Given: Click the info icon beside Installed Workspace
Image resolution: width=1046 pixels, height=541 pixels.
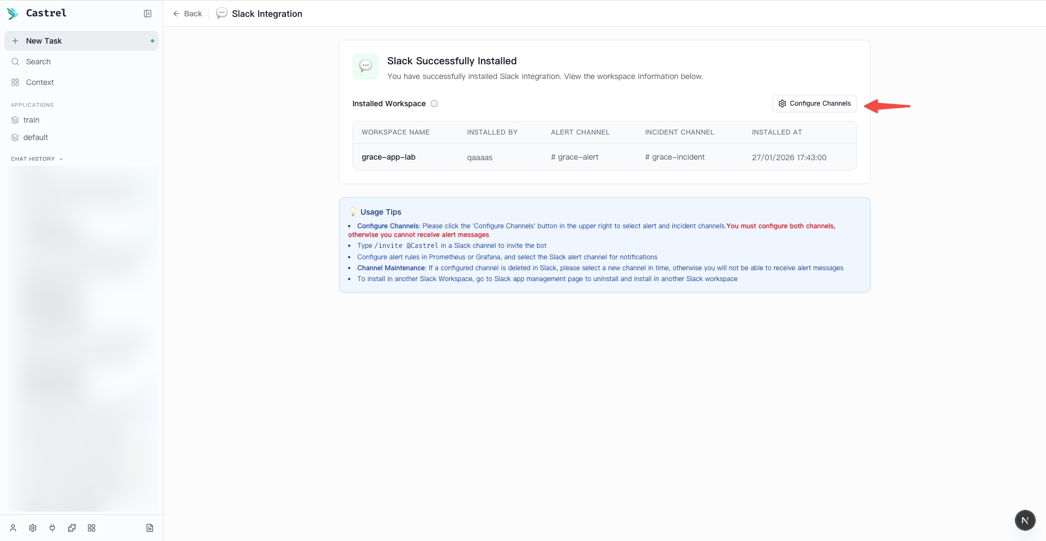Looking at the screenshot, I should [x=434, y=104].
